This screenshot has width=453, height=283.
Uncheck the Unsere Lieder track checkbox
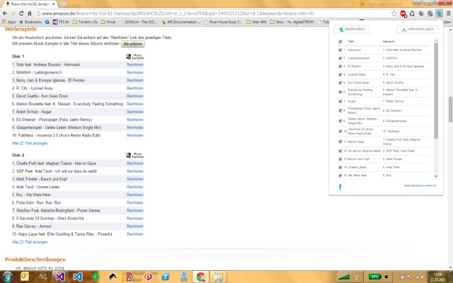point(340,167)
